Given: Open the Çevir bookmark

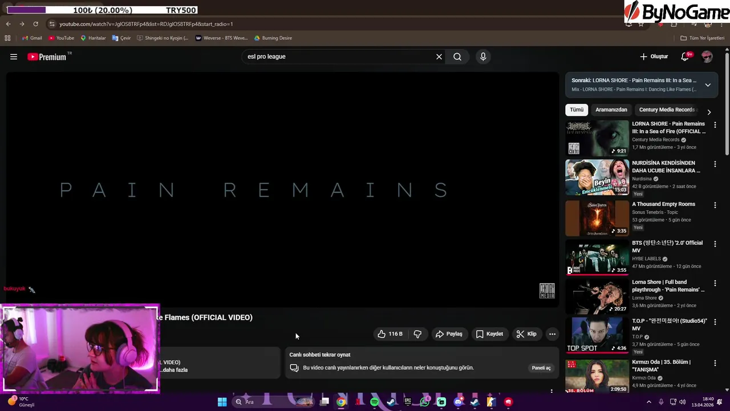Looking at the screenshot, I should [x=121, y=38].
